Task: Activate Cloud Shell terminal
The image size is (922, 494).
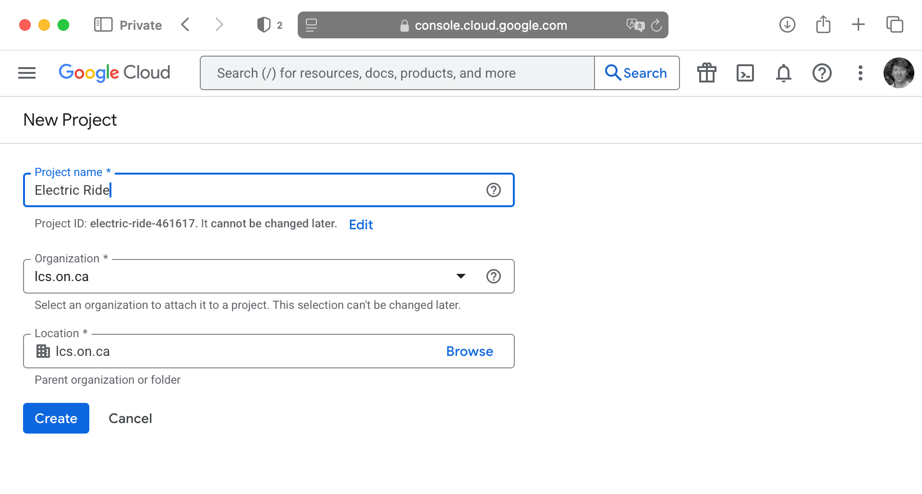Action: [x=745, y=73]
